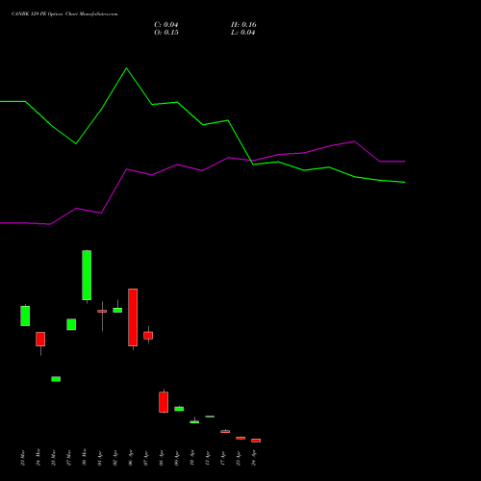Viewport: 481px width, 481px height.
Task: Select the small green candle above 02 Apr
Action: click(x=117, y=310)
